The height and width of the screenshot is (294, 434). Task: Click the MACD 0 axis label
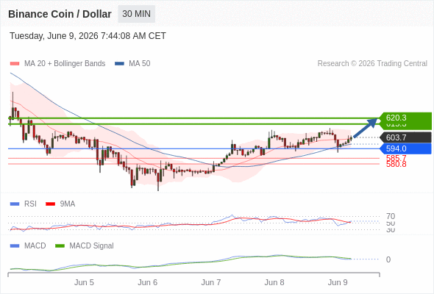click(388, 259)
